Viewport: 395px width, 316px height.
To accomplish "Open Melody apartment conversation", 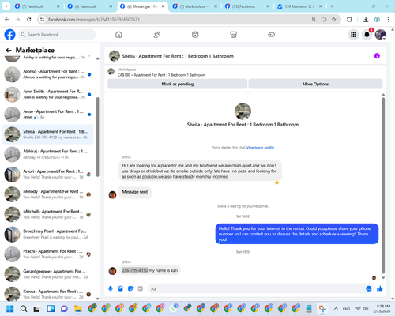I will 47,194.
